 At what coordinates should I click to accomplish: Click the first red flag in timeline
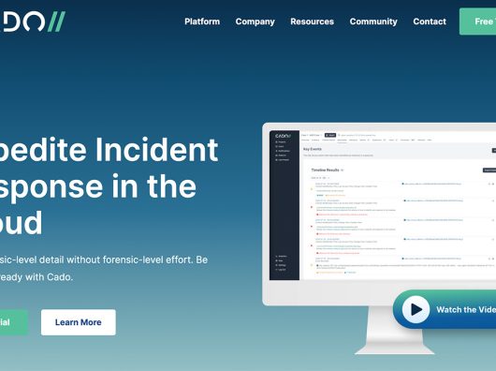[x=312, y=207]
